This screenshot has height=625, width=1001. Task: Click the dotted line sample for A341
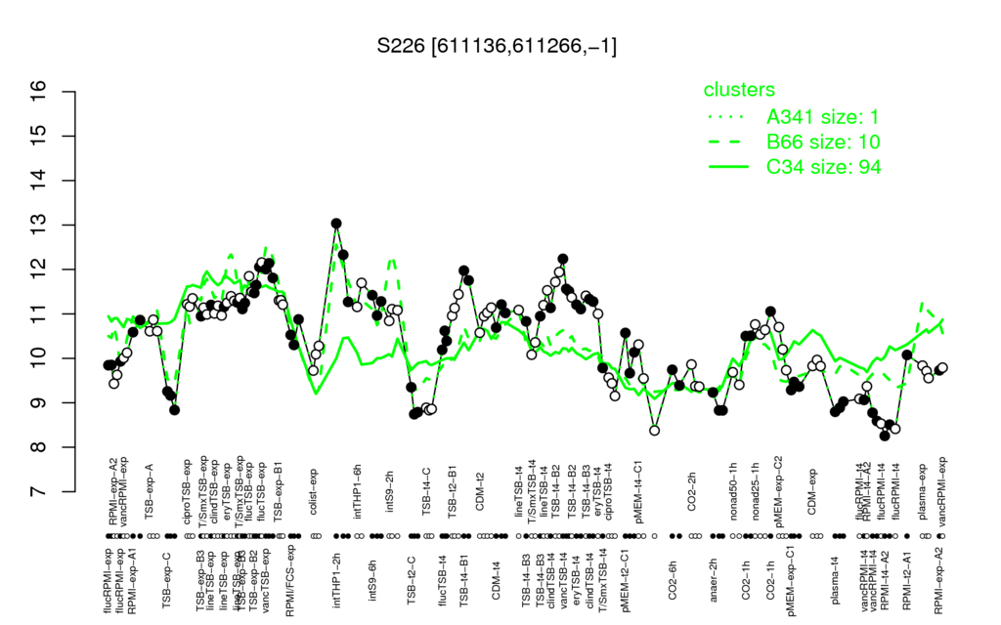[728, 117]
